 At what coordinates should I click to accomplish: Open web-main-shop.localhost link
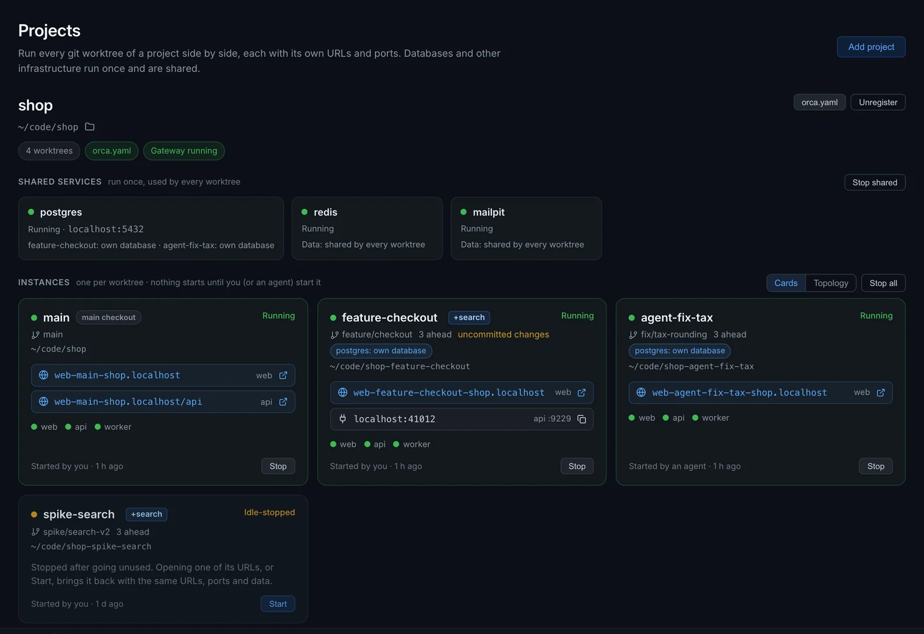pyautogui.click(x=117, y=376)
